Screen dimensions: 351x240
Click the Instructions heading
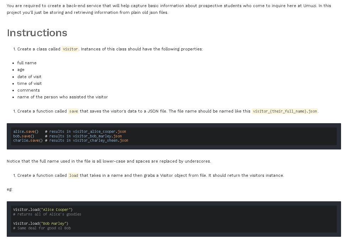37,33
